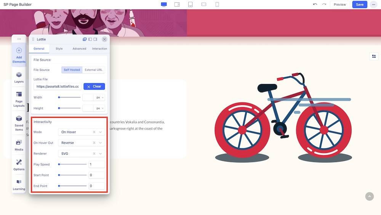Select the bicycle Lottie animation

coord(283,117)
